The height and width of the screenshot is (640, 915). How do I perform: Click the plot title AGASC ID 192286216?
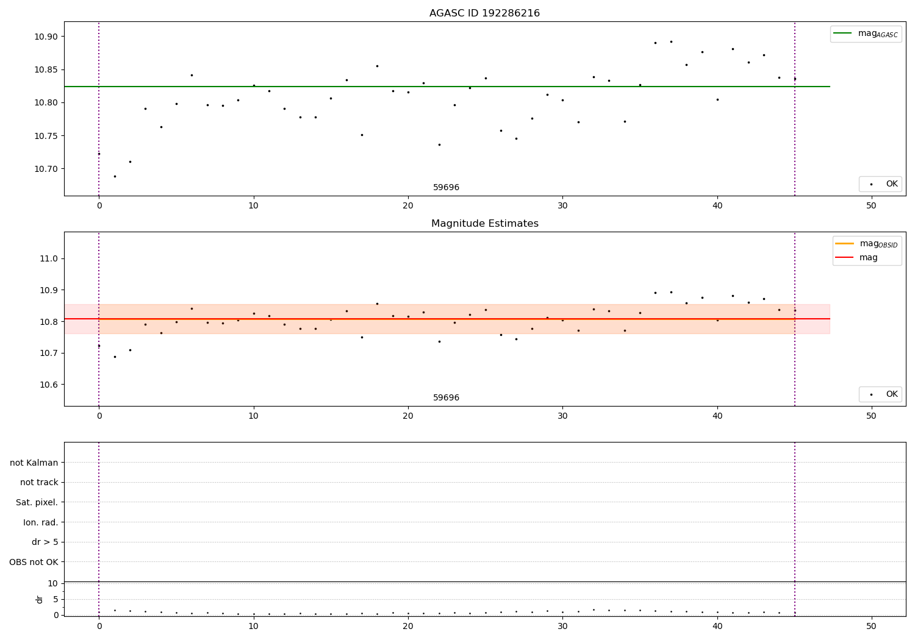484,13
